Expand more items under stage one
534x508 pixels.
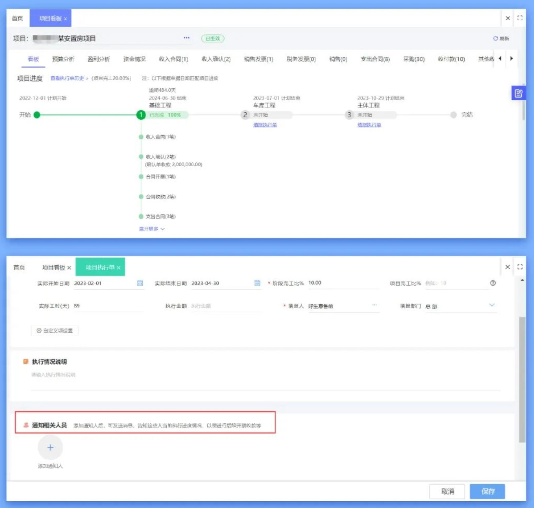tap(151, 229)
